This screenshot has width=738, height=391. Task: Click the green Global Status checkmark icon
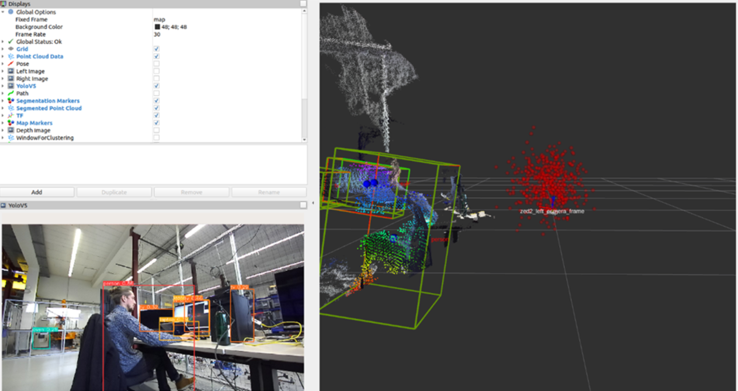(x=11, y=41)
